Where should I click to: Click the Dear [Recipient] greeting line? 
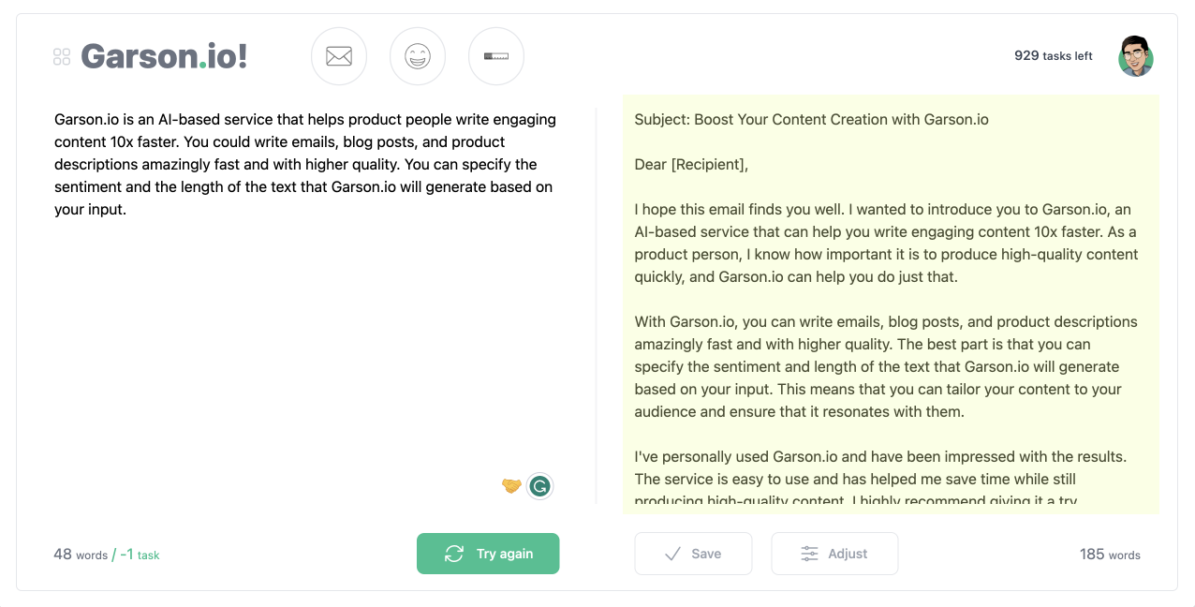pos(691,165)
